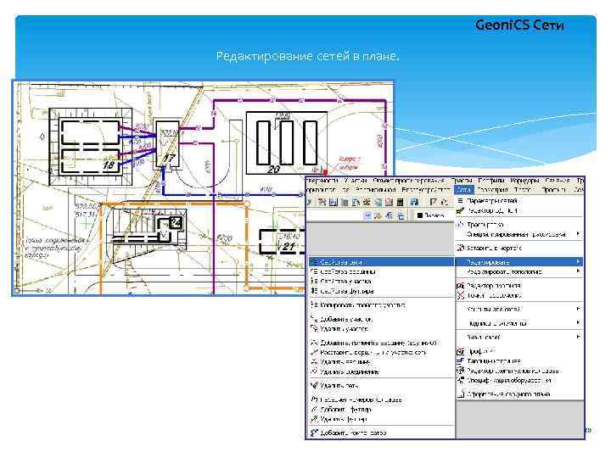Viewport: 611px width, 458px height.
Task: Click building number 20 on the plan
Action: (273, 170)
